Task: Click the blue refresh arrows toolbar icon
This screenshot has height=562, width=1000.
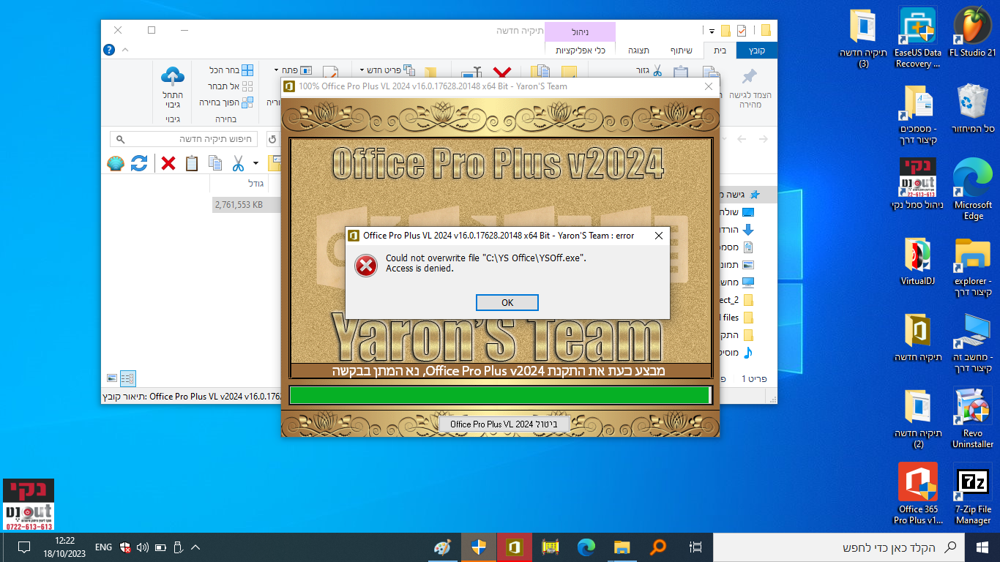Action: 139,163
